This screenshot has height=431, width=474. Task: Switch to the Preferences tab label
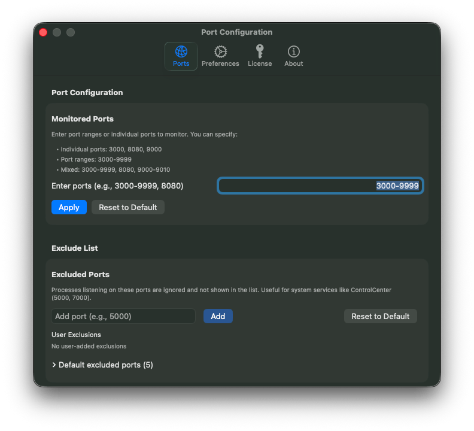coord(220,63)
